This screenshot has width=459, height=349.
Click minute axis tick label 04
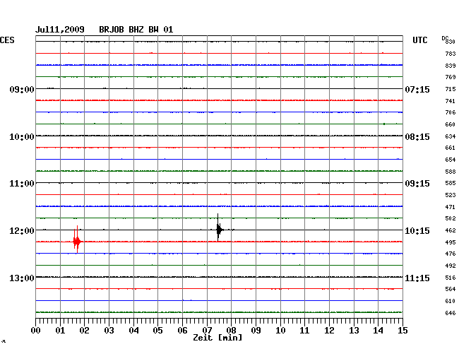click(x=133, y=331)
